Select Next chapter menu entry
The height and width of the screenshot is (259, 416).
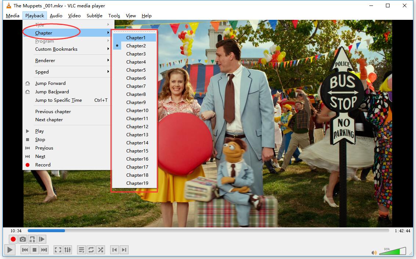pyautogui.click(x=67, y=120)
